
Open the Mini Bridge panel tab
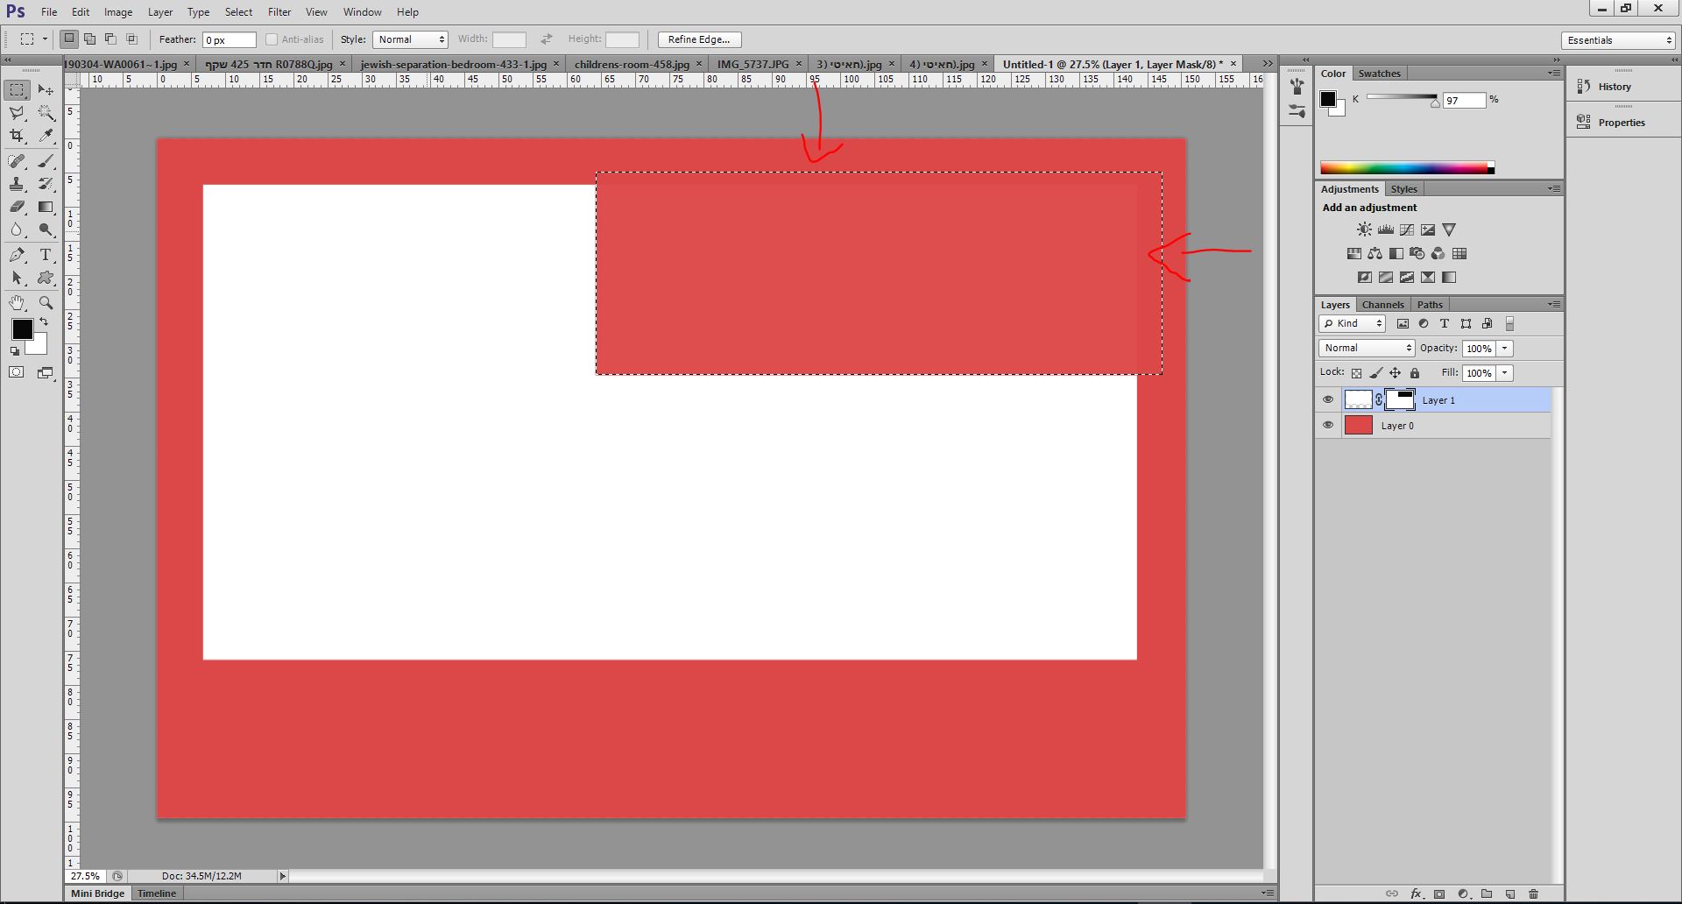tap(97, 893)
